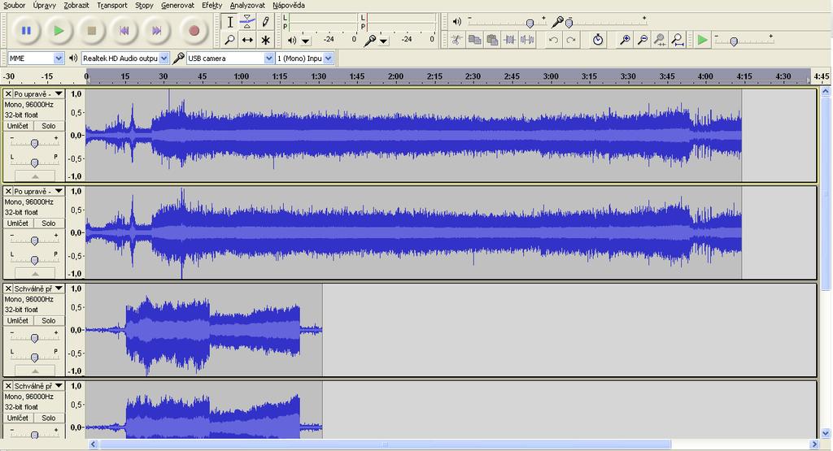Click the 2:00 mark on timeline ruler
The image size is (833, 451).
tap(396, 76)
